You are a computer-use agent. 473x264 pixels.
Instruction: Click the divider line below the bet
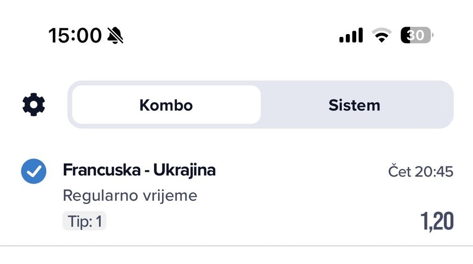pyautogui.click(x=236, y=246)
